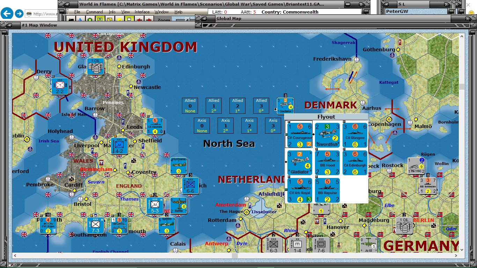
Task: Select the 1-4 German engineer unit
Action: click(298, 245)
